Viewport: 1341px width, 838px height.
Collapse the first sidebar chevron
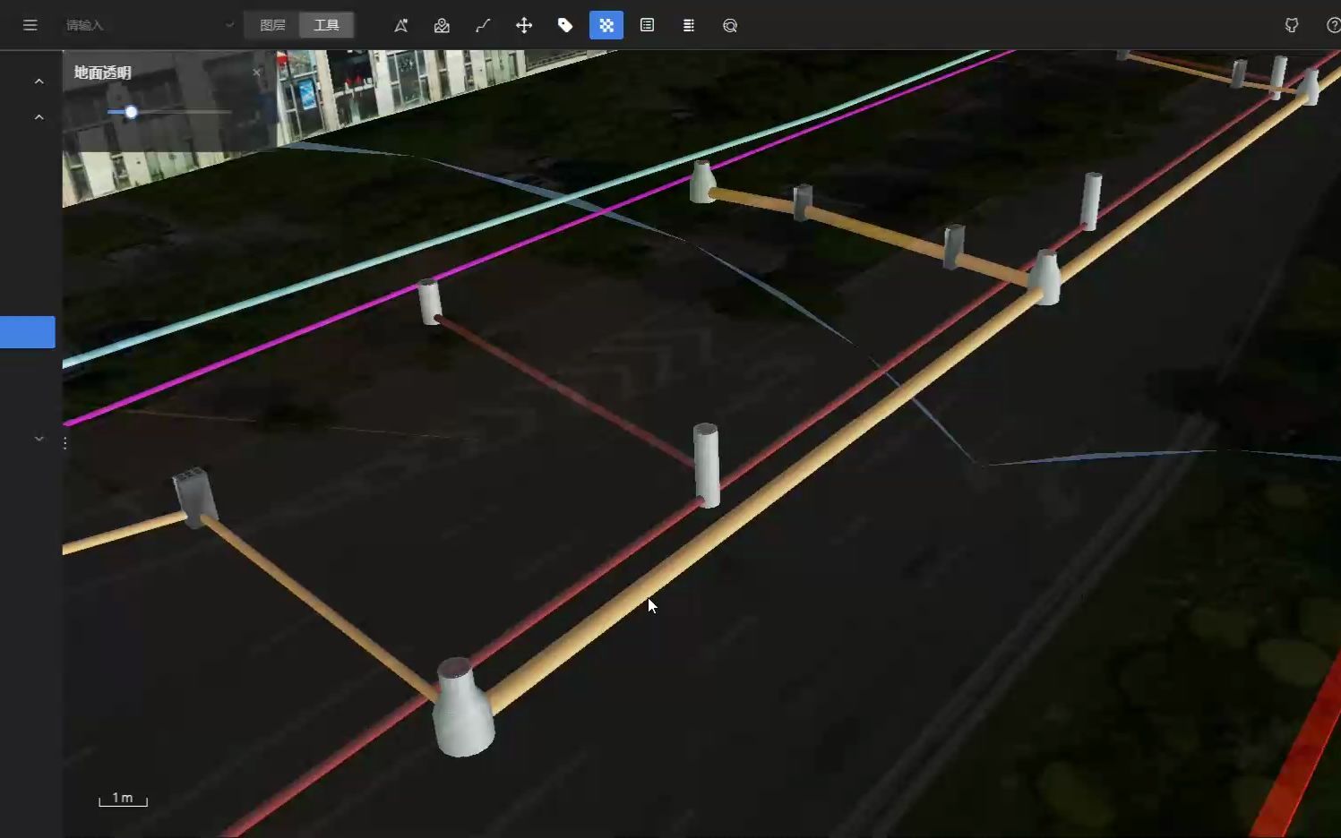[x=39, y=81]
